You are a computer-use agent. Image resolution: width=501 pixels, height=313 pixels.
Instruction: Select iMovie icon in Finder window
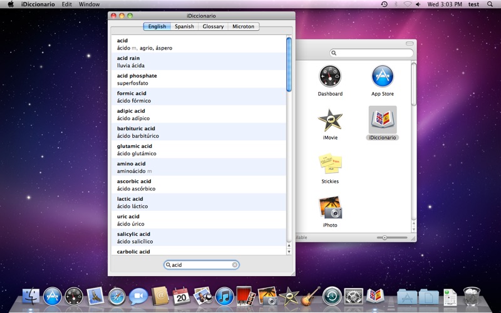point(330,120)
